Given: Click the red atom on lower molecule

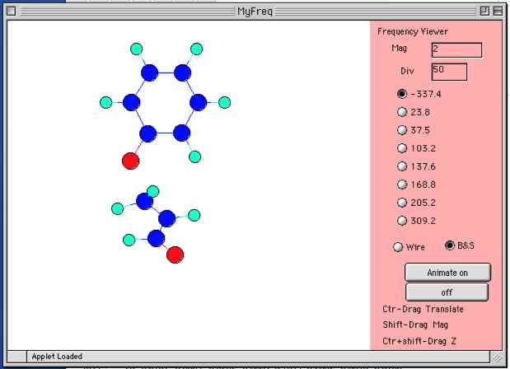Looking at the screenshot, I should point(175,255).
